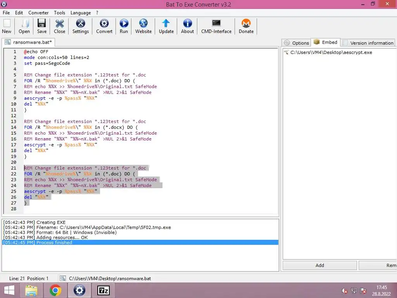Click the Action Center flag icon
The width and height of the screenshot is (397, 298).
point(363,291)
